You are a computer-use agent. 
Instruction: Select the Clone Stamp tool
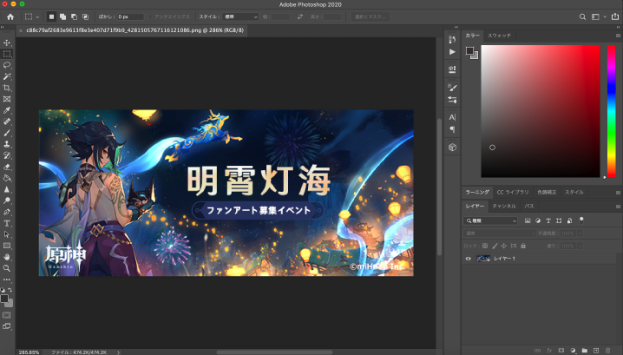coord(7,144)
